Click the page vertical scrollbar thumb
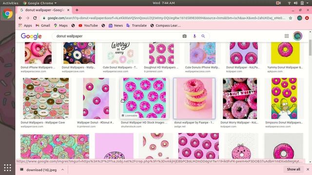Image resolution: width=312 pixels, height=175 pixels. (310, 48)
